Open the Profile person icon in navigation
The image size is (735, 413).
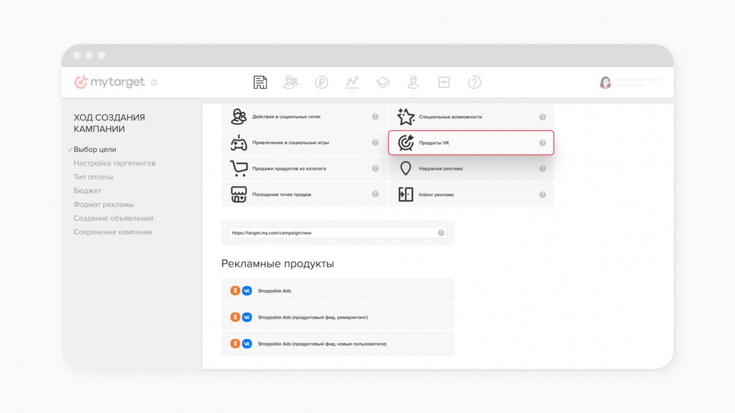pyautogui.click(x=413, y=82)
